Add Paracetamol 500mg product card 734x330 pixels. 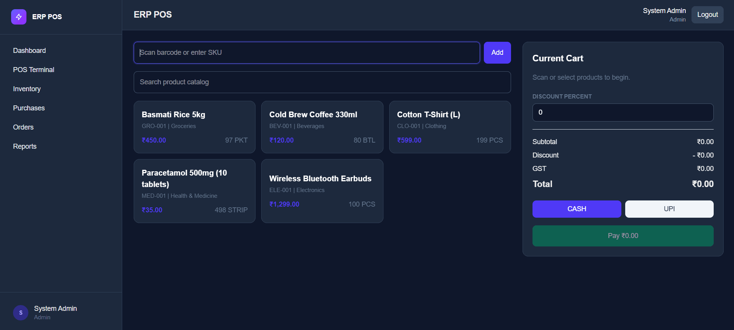(x=195, y=191)
